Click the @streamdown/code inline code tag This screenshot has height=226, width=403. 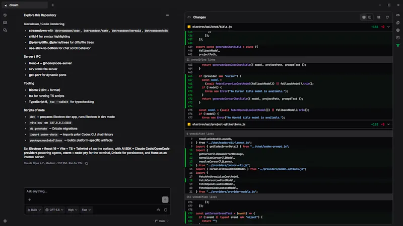68,31
